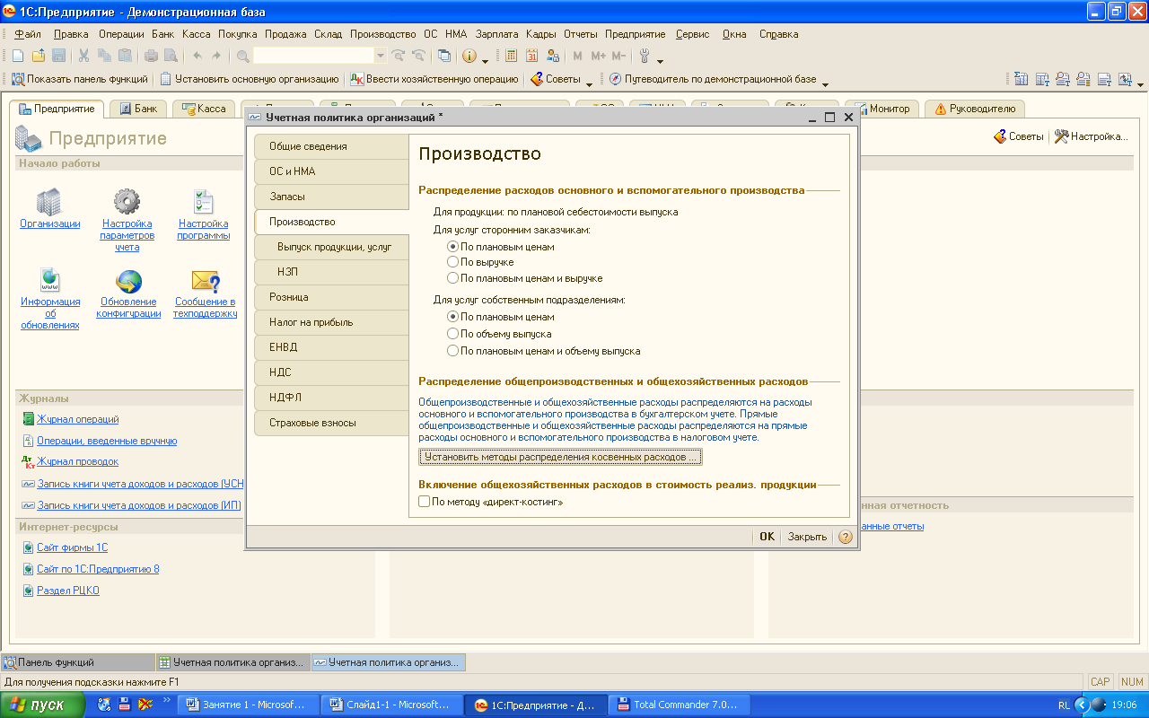Switch to the Банк tab
1149x718 pixels.
[x=137, y=109]
